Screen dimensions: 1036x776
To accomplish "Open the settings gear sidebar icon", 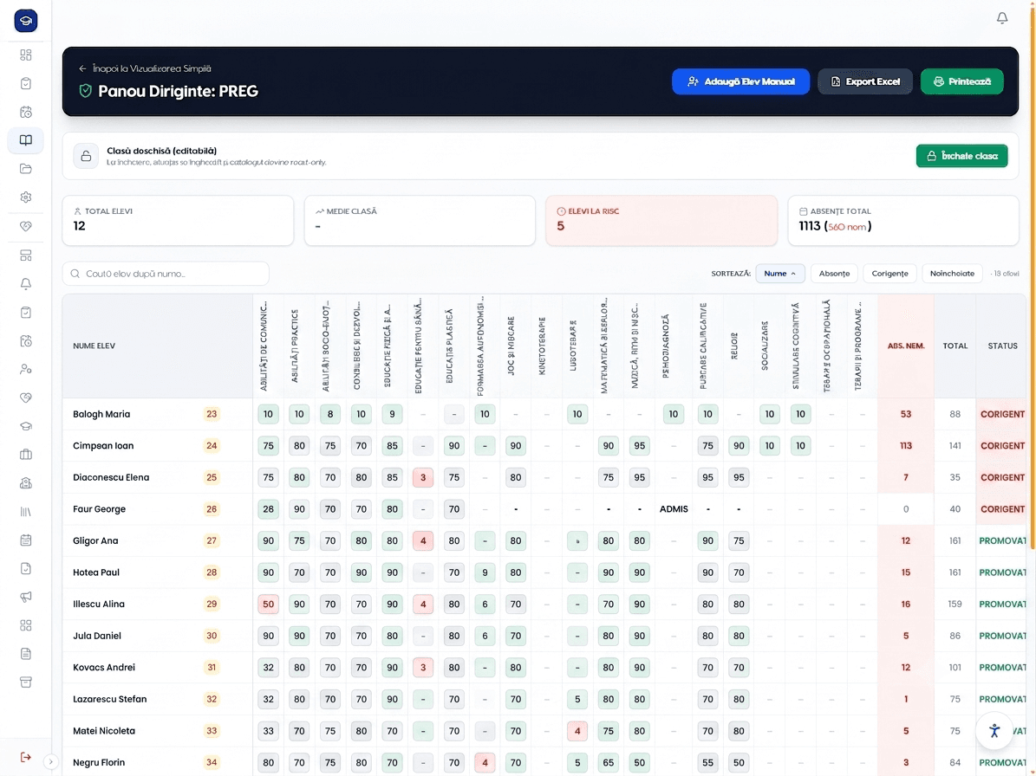I will [x=26, y=197].
